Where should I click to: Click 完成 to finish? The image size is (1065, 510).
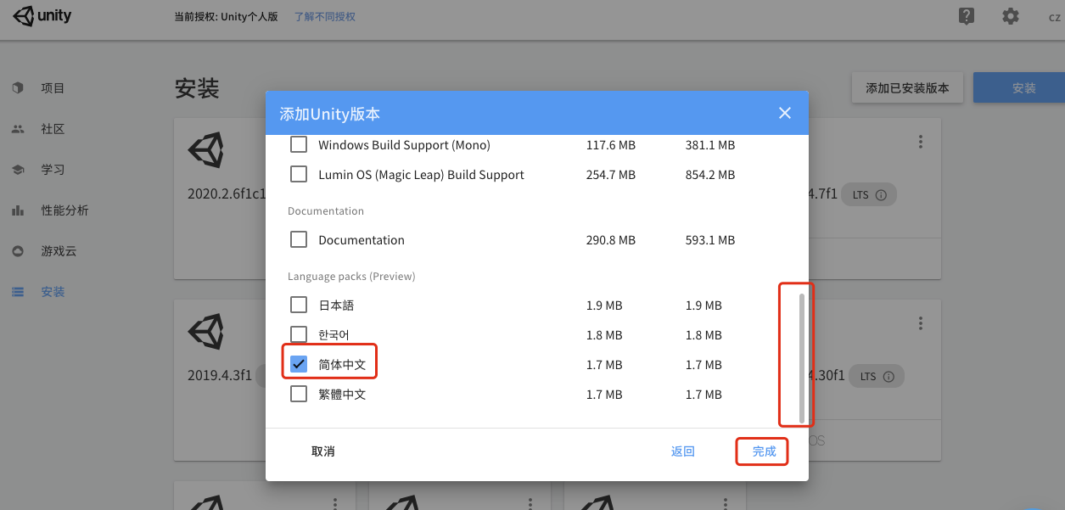(765, 451)
